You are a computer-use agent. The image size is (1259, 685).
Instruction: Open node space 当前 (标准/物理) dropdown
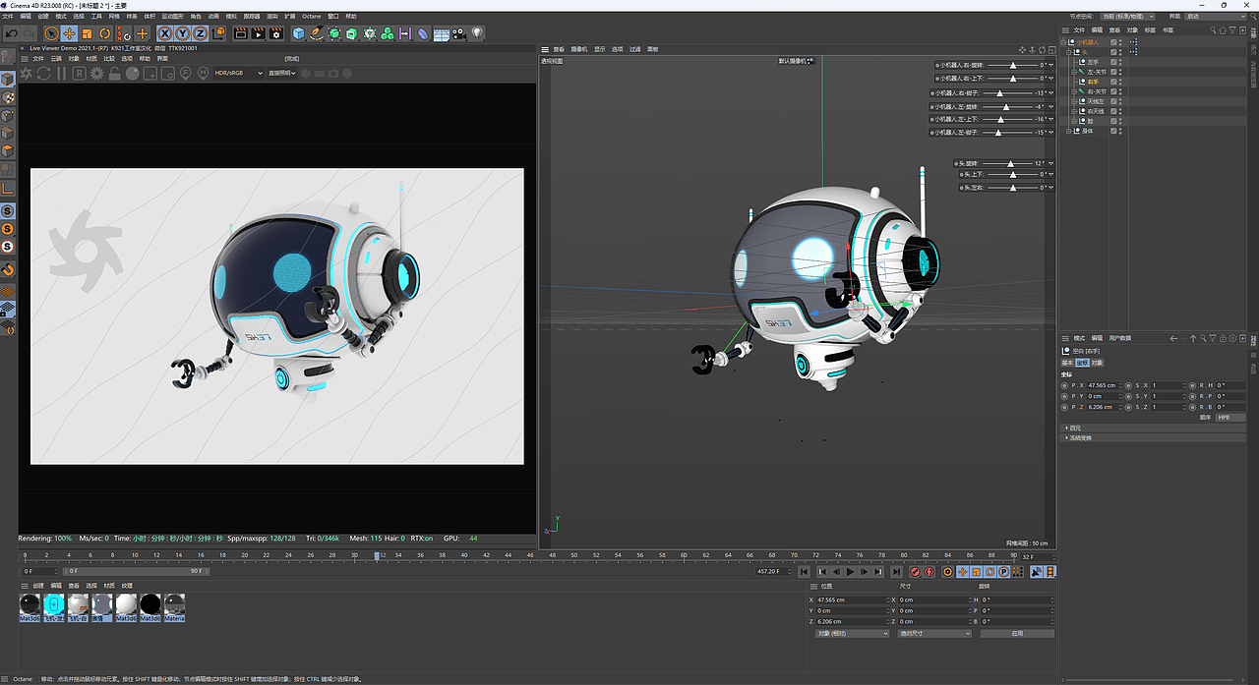pyautogui.click(x=1127, y=17)
